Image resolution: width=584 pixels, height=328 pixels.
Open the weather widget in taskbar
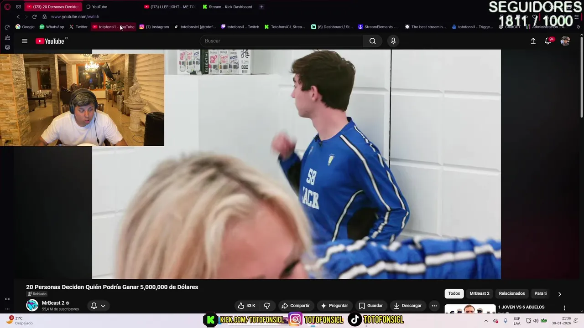[19, 321]
